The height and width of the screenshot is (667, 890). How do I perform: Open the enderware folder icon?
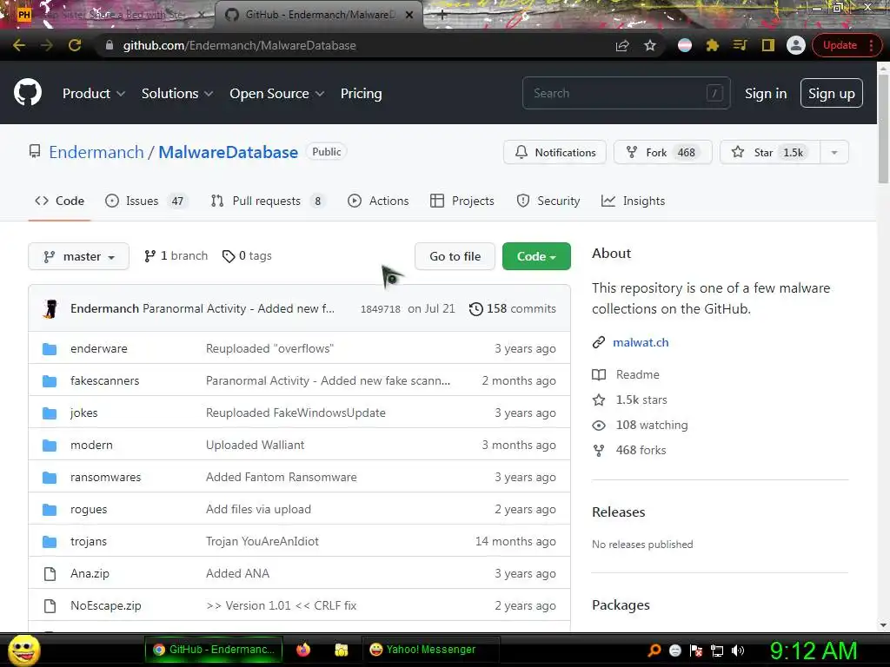[x=50, y=349]
